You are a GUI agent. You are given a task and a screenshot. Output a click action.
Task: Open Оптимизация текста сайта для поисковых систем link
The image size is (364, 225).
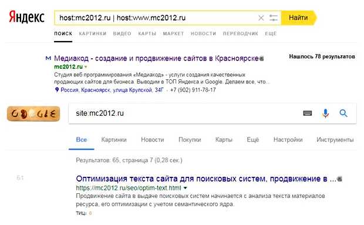206,179
